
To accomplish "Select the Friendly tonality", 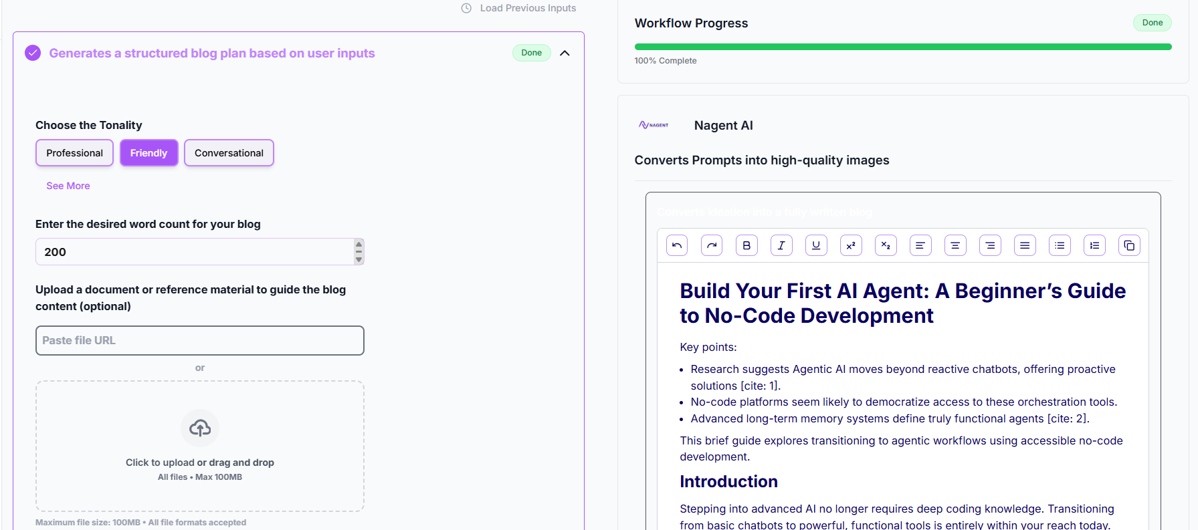I will 148,153.
